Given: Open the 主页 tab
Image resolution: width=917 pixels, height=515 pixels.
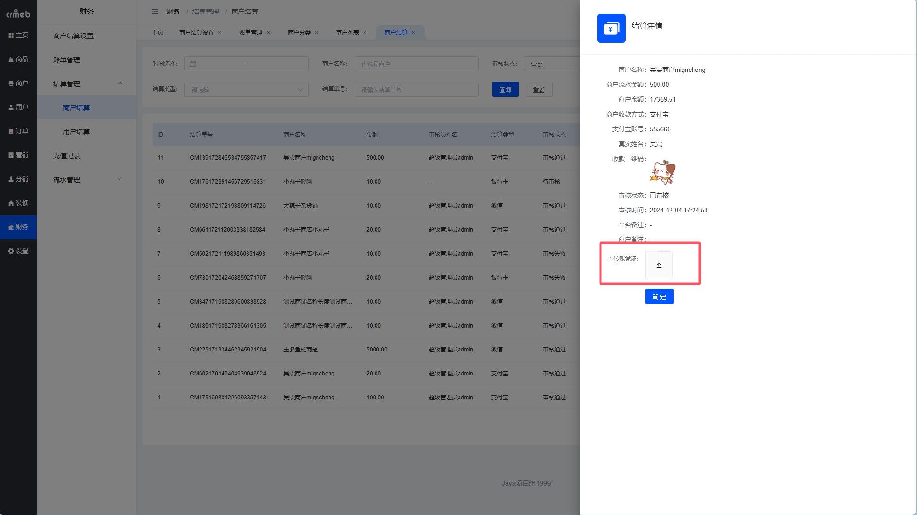Looking at the screenshot, I should click(157, 33).
